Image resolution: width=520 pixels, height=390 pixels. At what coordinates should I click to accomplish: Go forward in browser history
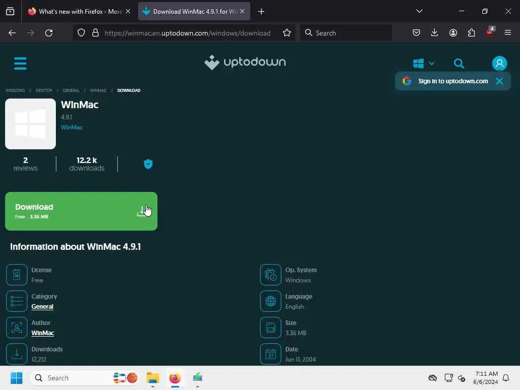coord(30,33)
